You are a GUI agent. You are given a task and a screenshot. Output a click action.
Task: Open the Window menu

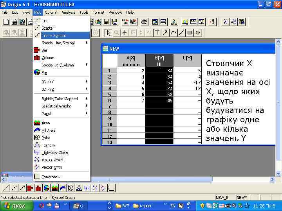click(x=115, y=13)
